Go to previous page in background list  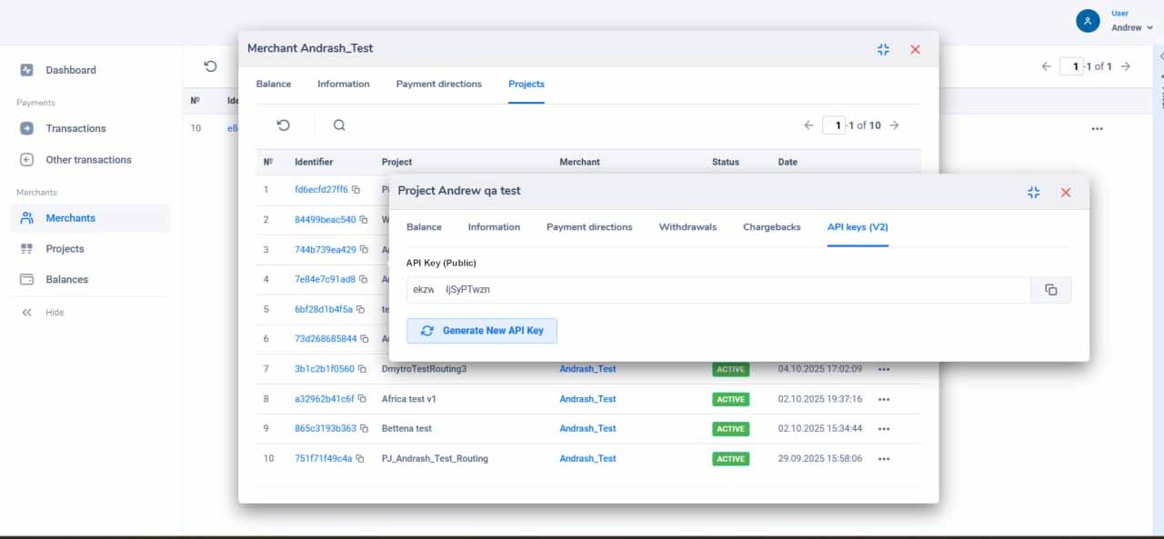point(1047,66)
